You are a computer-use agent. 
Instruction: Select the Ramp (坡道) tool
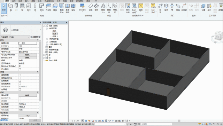coord(91,7)
